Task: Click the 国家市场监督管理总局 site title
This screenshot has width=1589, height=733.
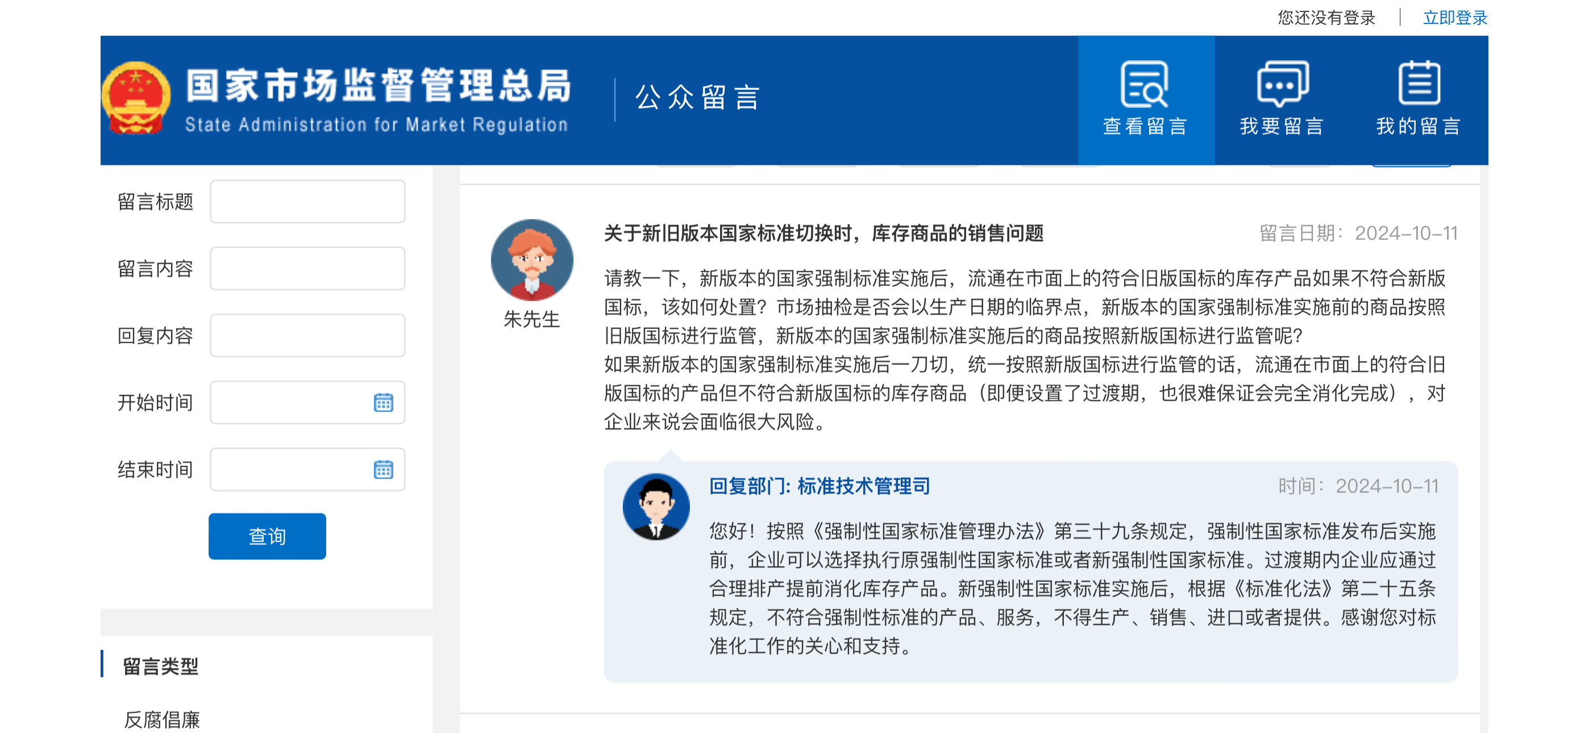Action: (x=378, y=85)
